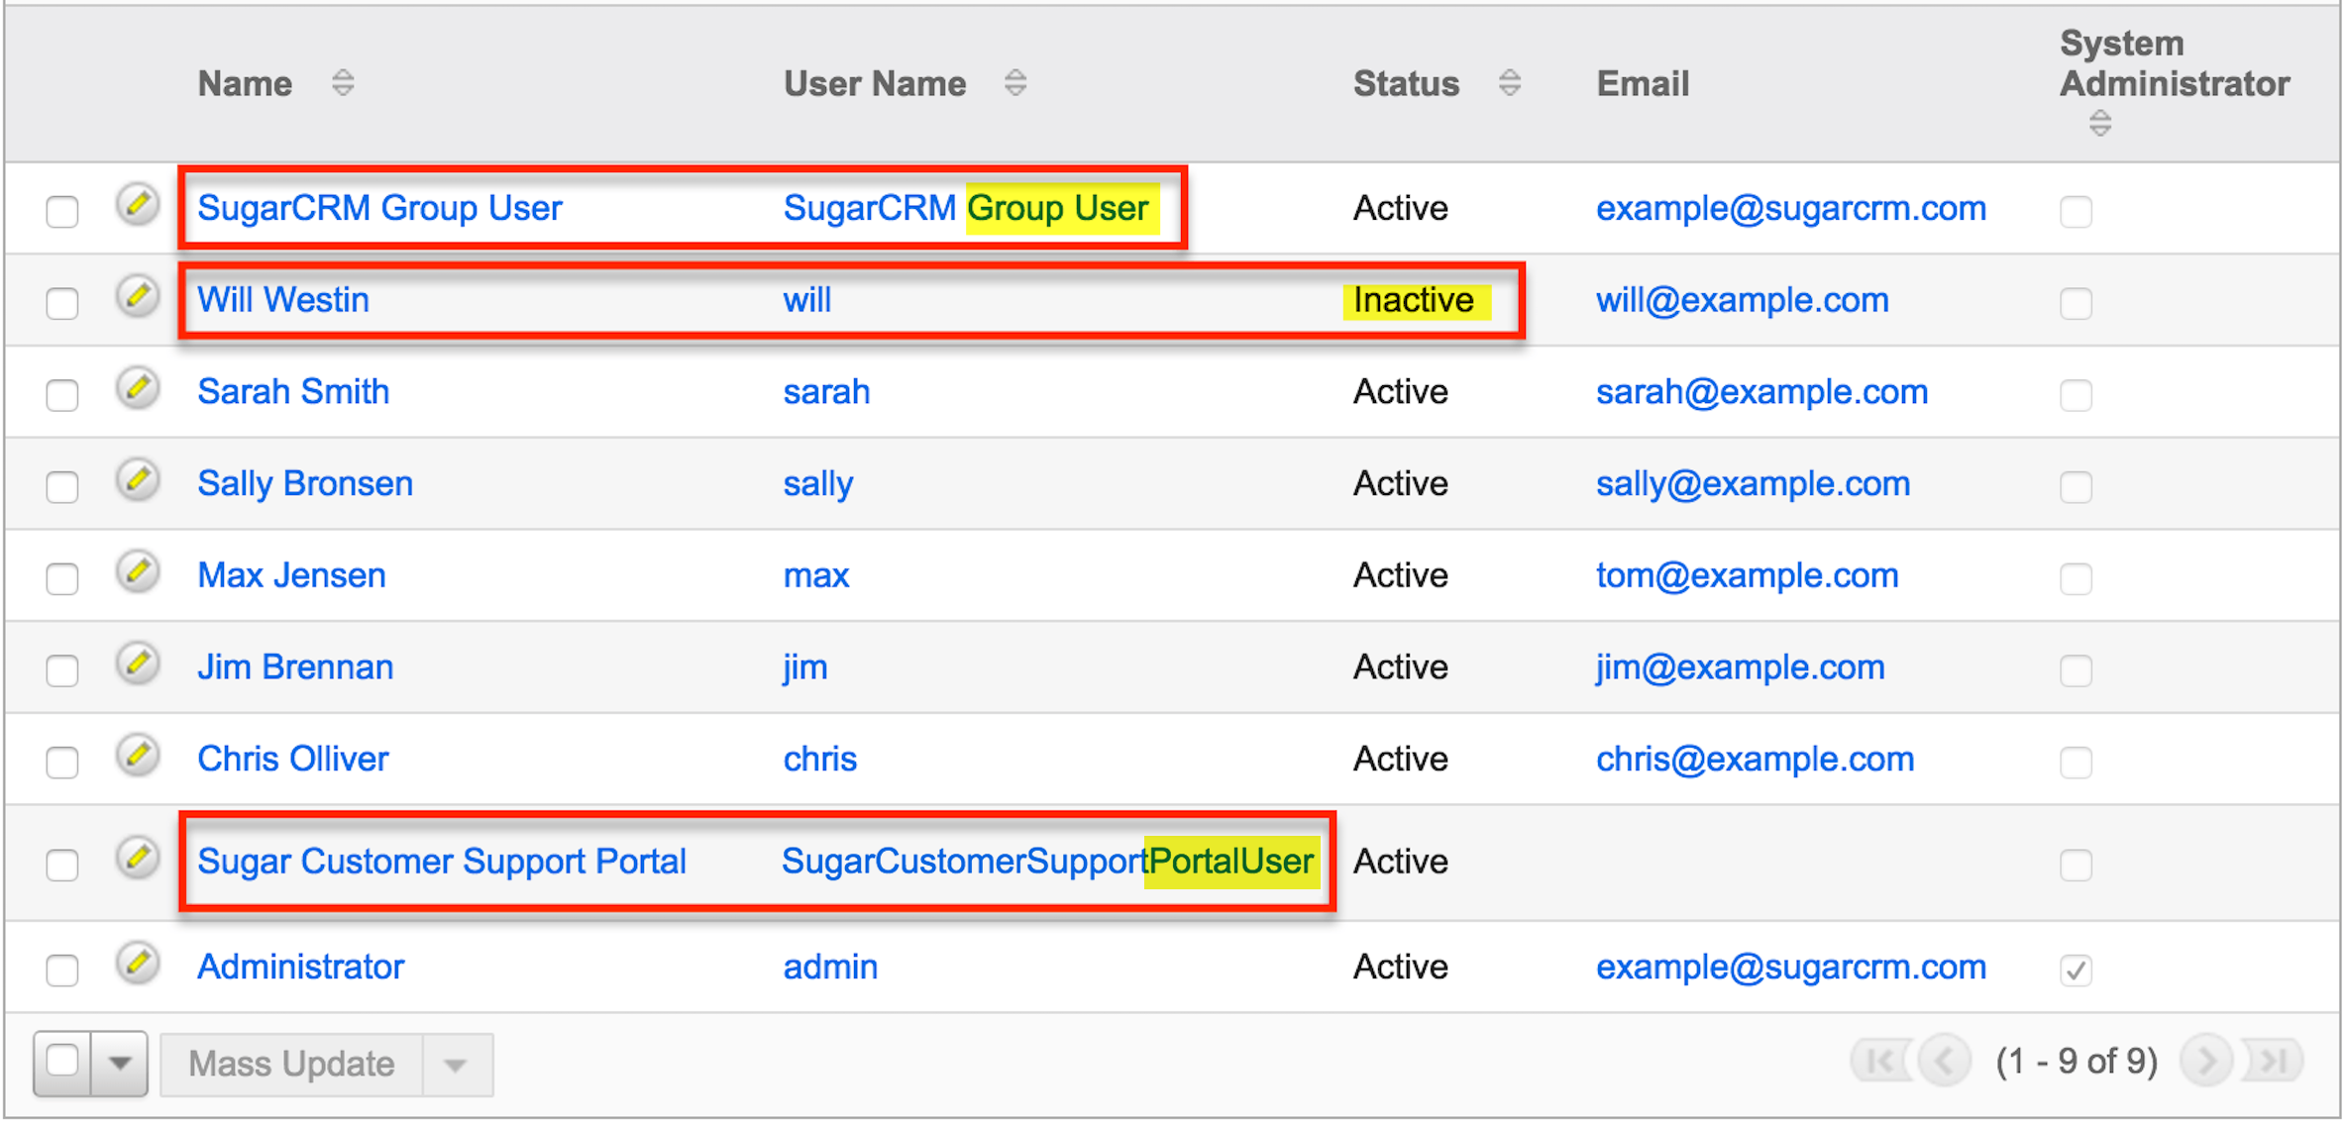This screenshot has height=1125, width=2346.
Task: Check Max Jensen's row checkbox
Action: click(61, 578)
